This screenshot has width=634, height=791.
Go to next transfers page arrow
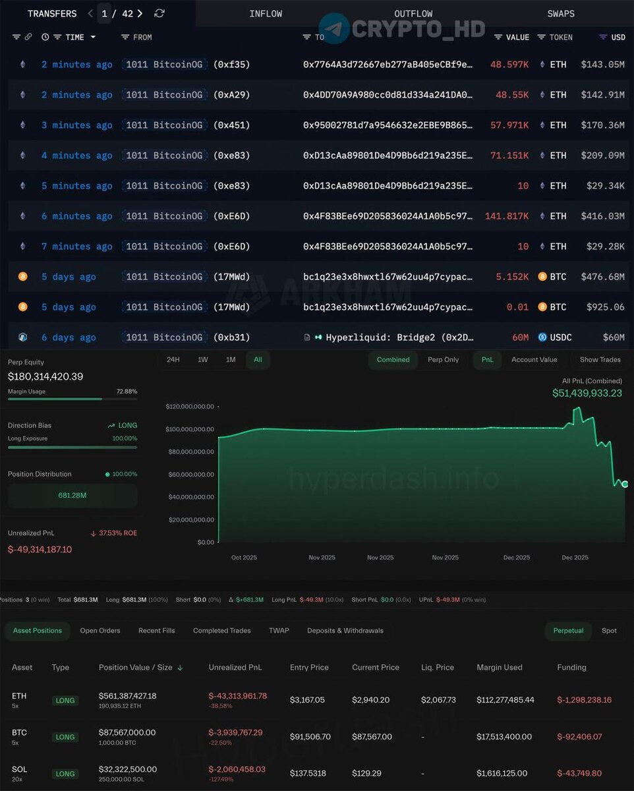coord(140,13)
